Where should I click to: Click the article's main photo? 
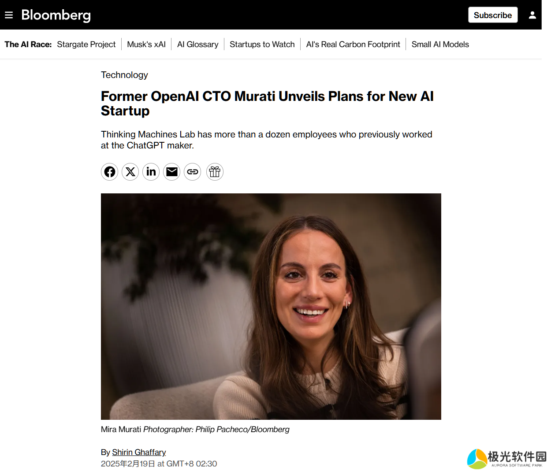click(x=271, y=306)
